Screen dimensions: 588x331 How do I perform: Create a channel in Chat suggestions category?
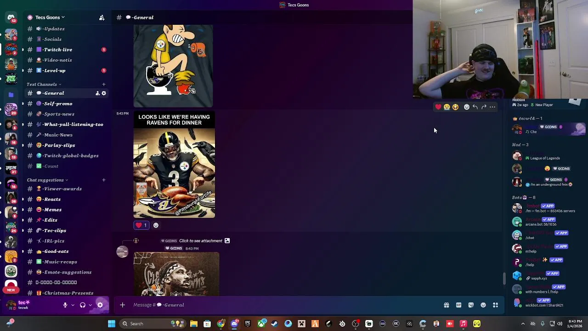pyautogui.click(x=104, y=180)
